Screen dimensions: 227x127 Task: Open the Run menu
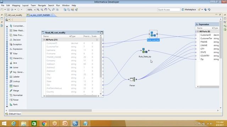point(58,5)
